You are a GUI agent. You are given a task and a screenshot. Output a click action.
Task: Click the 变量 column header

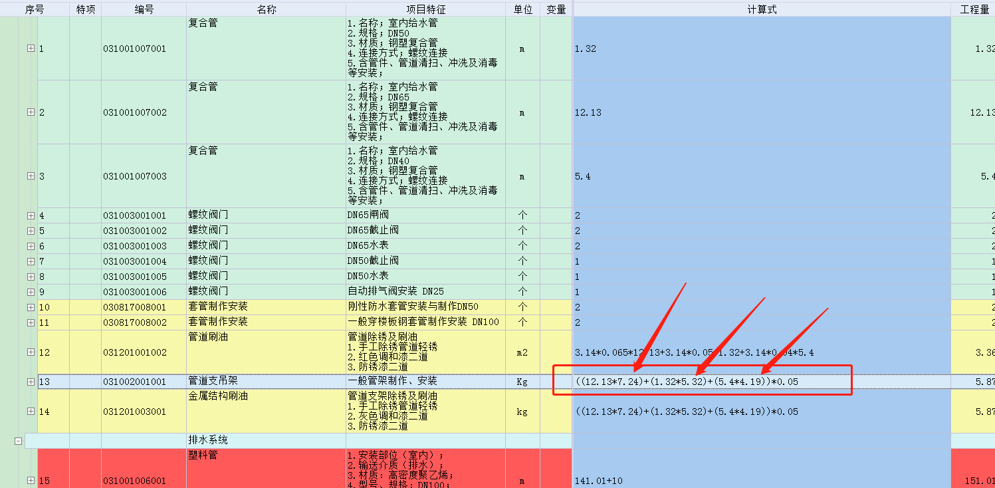556,9
